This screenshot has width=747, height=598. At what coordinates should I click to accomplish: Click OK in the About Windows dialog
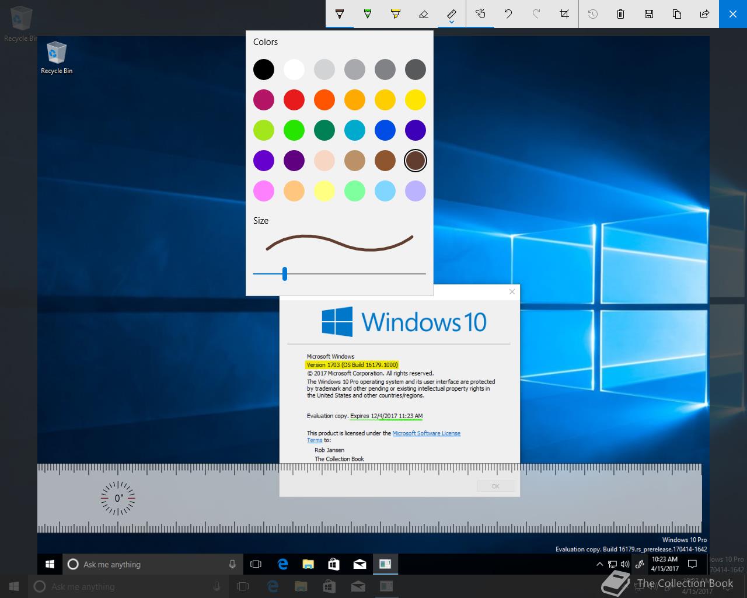tap(495, 486)
